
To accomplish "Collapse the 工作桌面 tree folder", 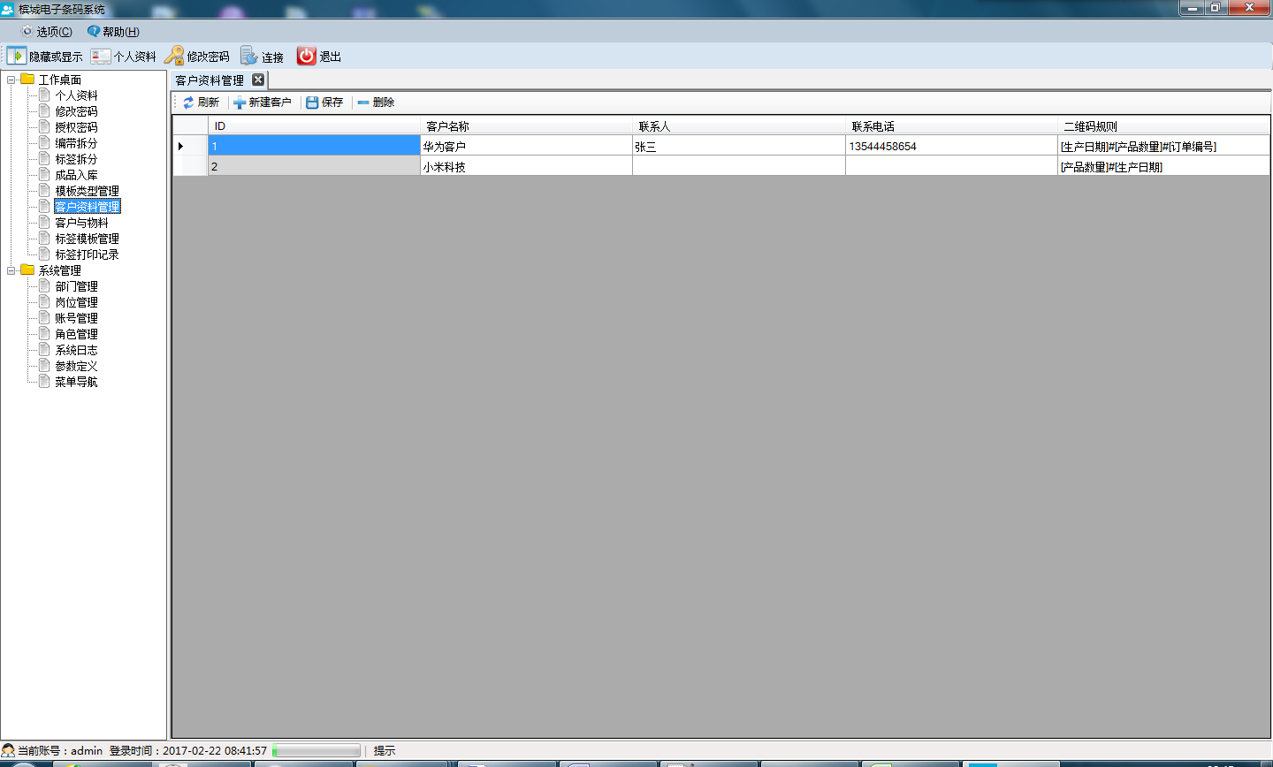I will (x=11, y=80).
